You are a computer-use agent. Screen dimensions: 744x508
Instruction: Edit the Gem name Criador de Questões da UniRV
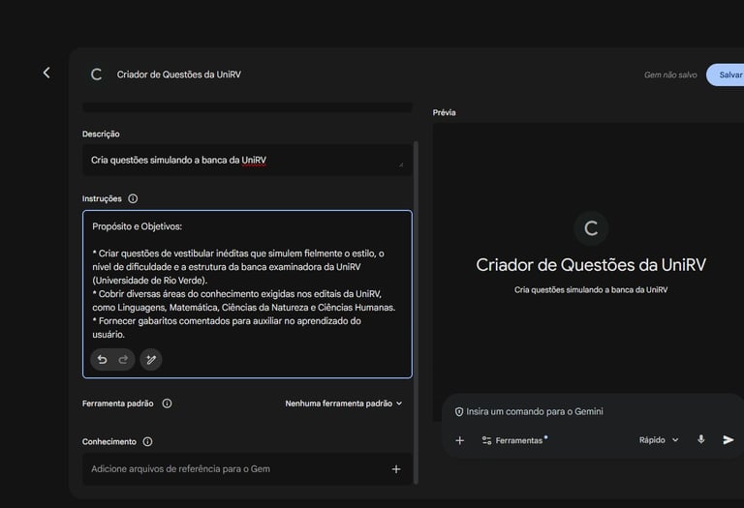(179, 75)
